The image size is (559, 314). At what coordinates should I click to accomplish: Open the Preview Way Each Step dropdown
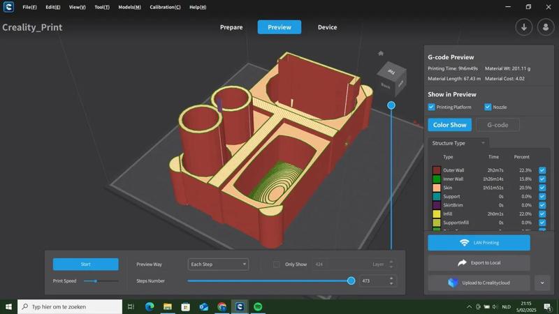point(218,264)
